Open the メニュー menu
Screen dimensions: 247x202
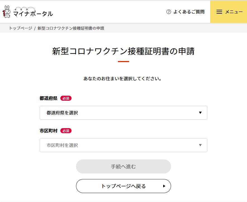click(x=234, y=12)
